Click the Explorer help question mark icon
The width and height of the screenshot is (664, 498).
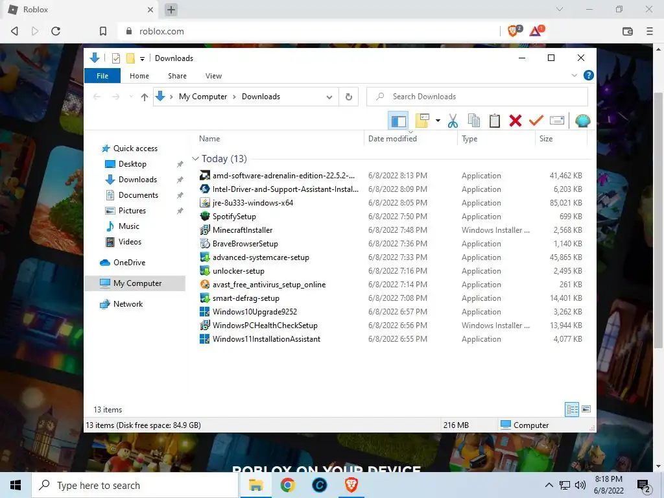point(588,75)
